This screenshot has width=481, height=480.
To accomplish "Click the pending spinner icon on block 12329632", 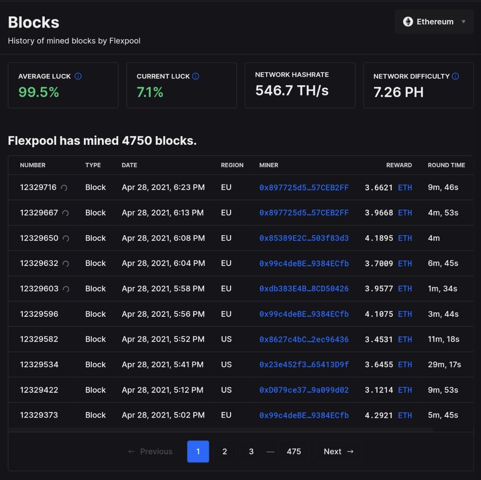I will point(66,264).
